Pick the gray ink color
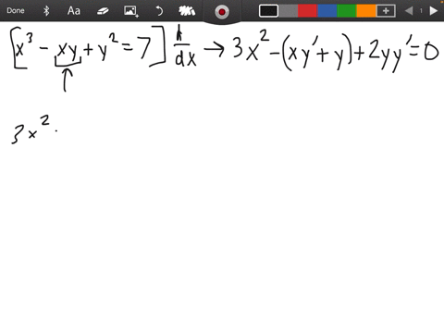Image resolution: width=444 pixels, height=333 pixels. pos(288,11)
